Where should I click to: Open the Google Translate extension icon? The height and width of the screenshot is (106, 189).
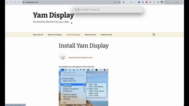click(124, 2)
